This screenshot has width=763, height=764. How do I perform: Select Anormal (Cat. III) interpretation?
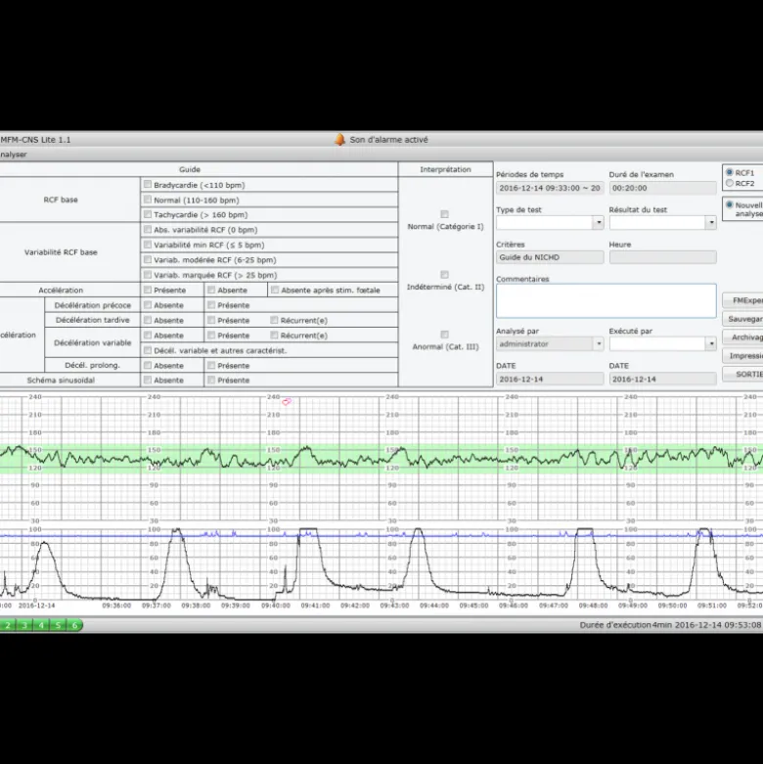coord(444,335)
